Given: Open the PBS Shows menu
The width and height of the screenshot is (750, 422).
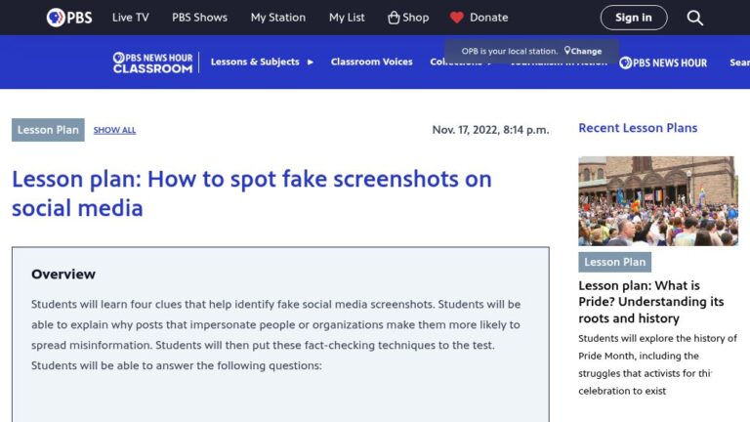Looking at the screenshot, I should (199, 18).
